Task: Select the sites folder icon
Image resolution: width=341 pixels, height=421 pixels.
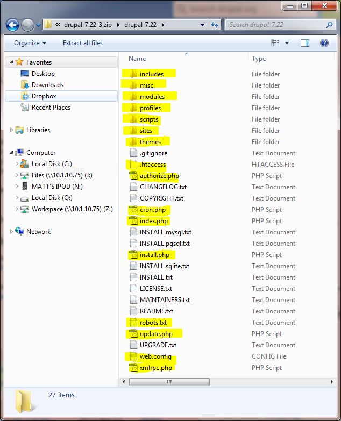Action: pos(133,130)
